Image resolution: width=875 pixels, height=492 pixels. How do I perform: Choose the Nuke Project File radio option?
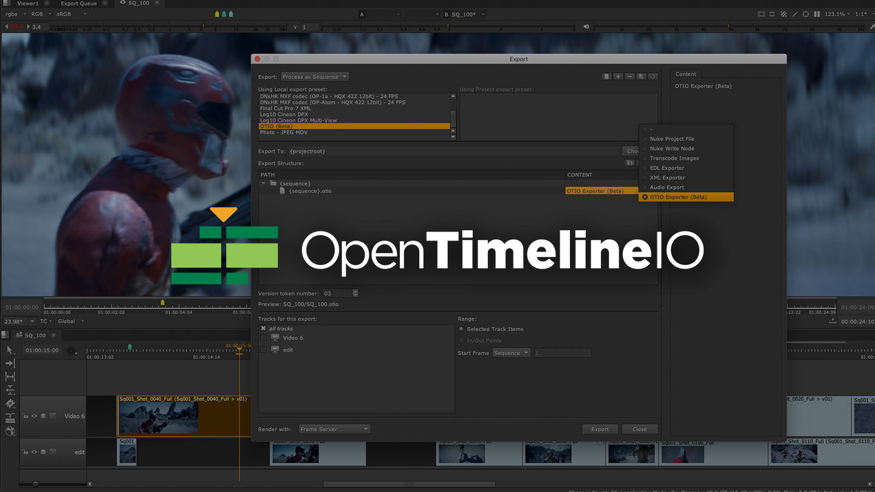645,138
